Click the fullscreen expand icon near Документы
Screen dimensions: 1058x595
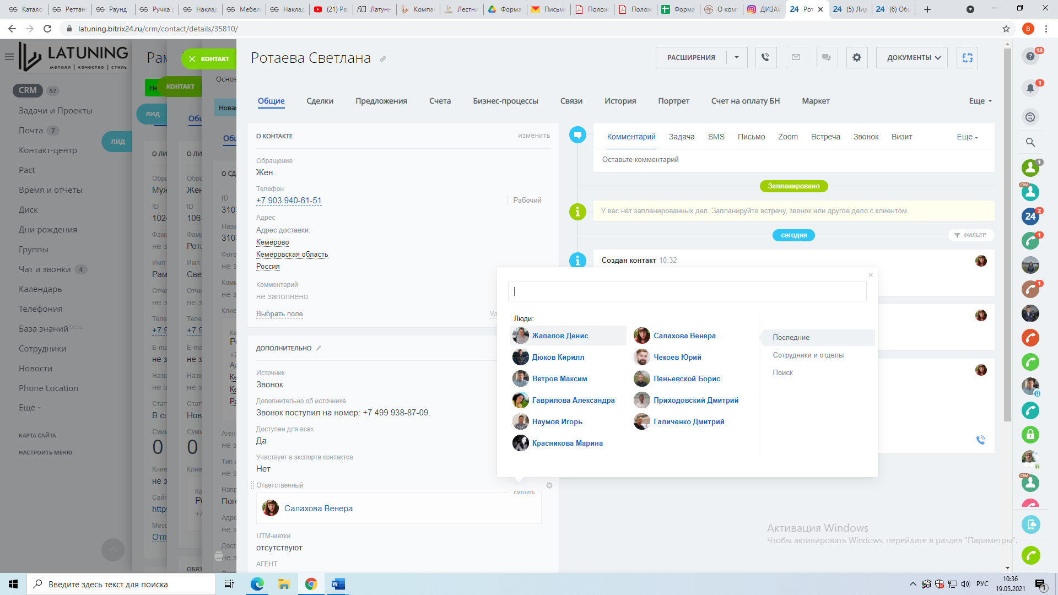(967, 57)
